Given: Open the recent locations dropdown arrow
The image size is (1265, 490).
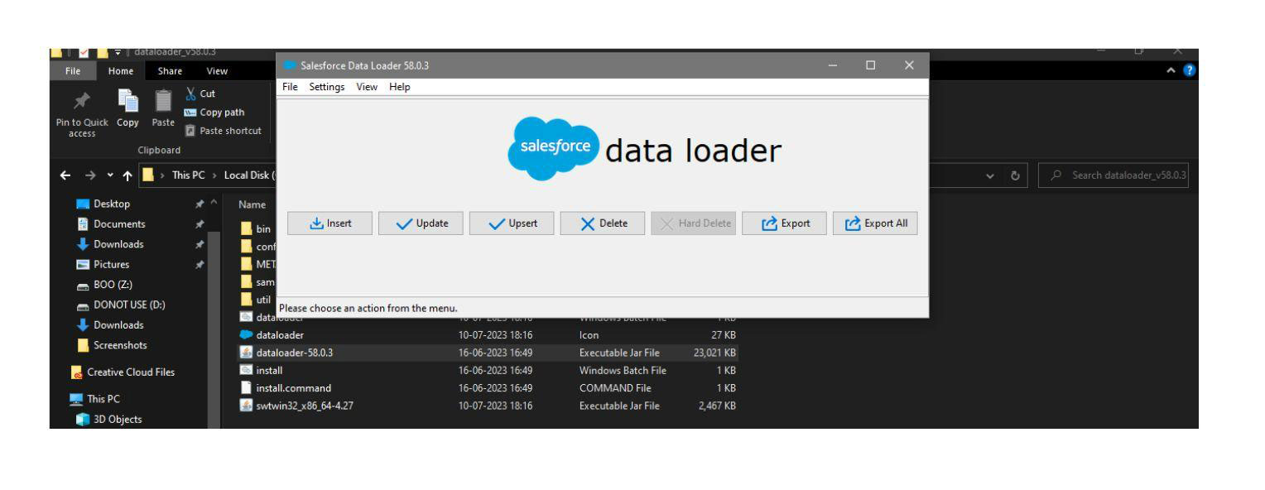Looking at the screenshot, I should [x=109, y=175].
